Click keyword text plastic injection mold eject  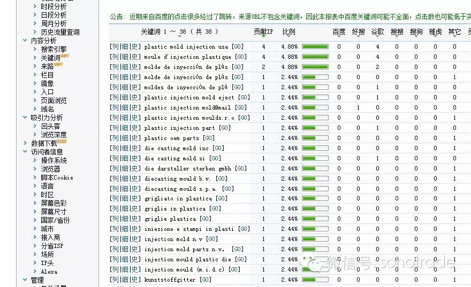[x=189, y=97]
